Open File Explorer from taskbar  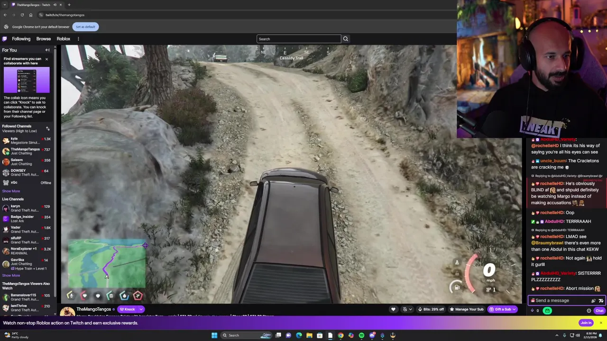[x=309, y=335]
